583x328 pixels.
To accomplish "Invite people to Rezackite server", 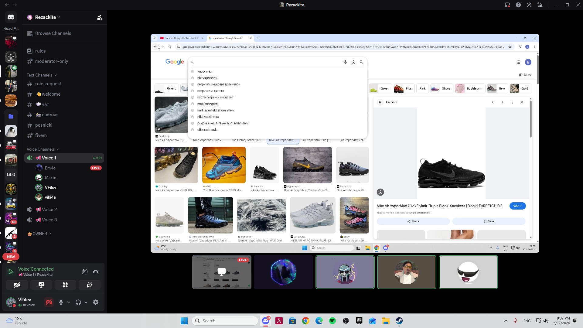I will tap(100, 17).
